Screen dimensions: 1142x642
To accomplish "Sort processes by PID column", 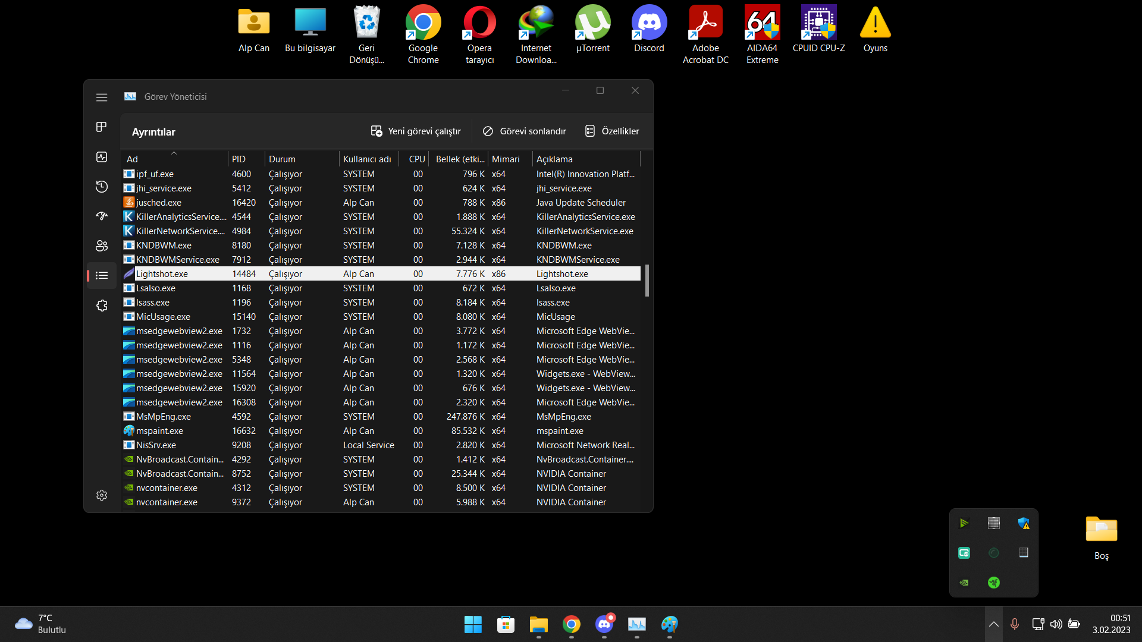I will 239,159.
